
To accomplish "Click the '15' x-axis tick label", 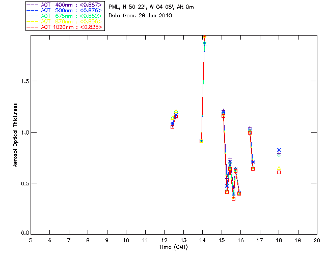I will click(x=222, y=240).
